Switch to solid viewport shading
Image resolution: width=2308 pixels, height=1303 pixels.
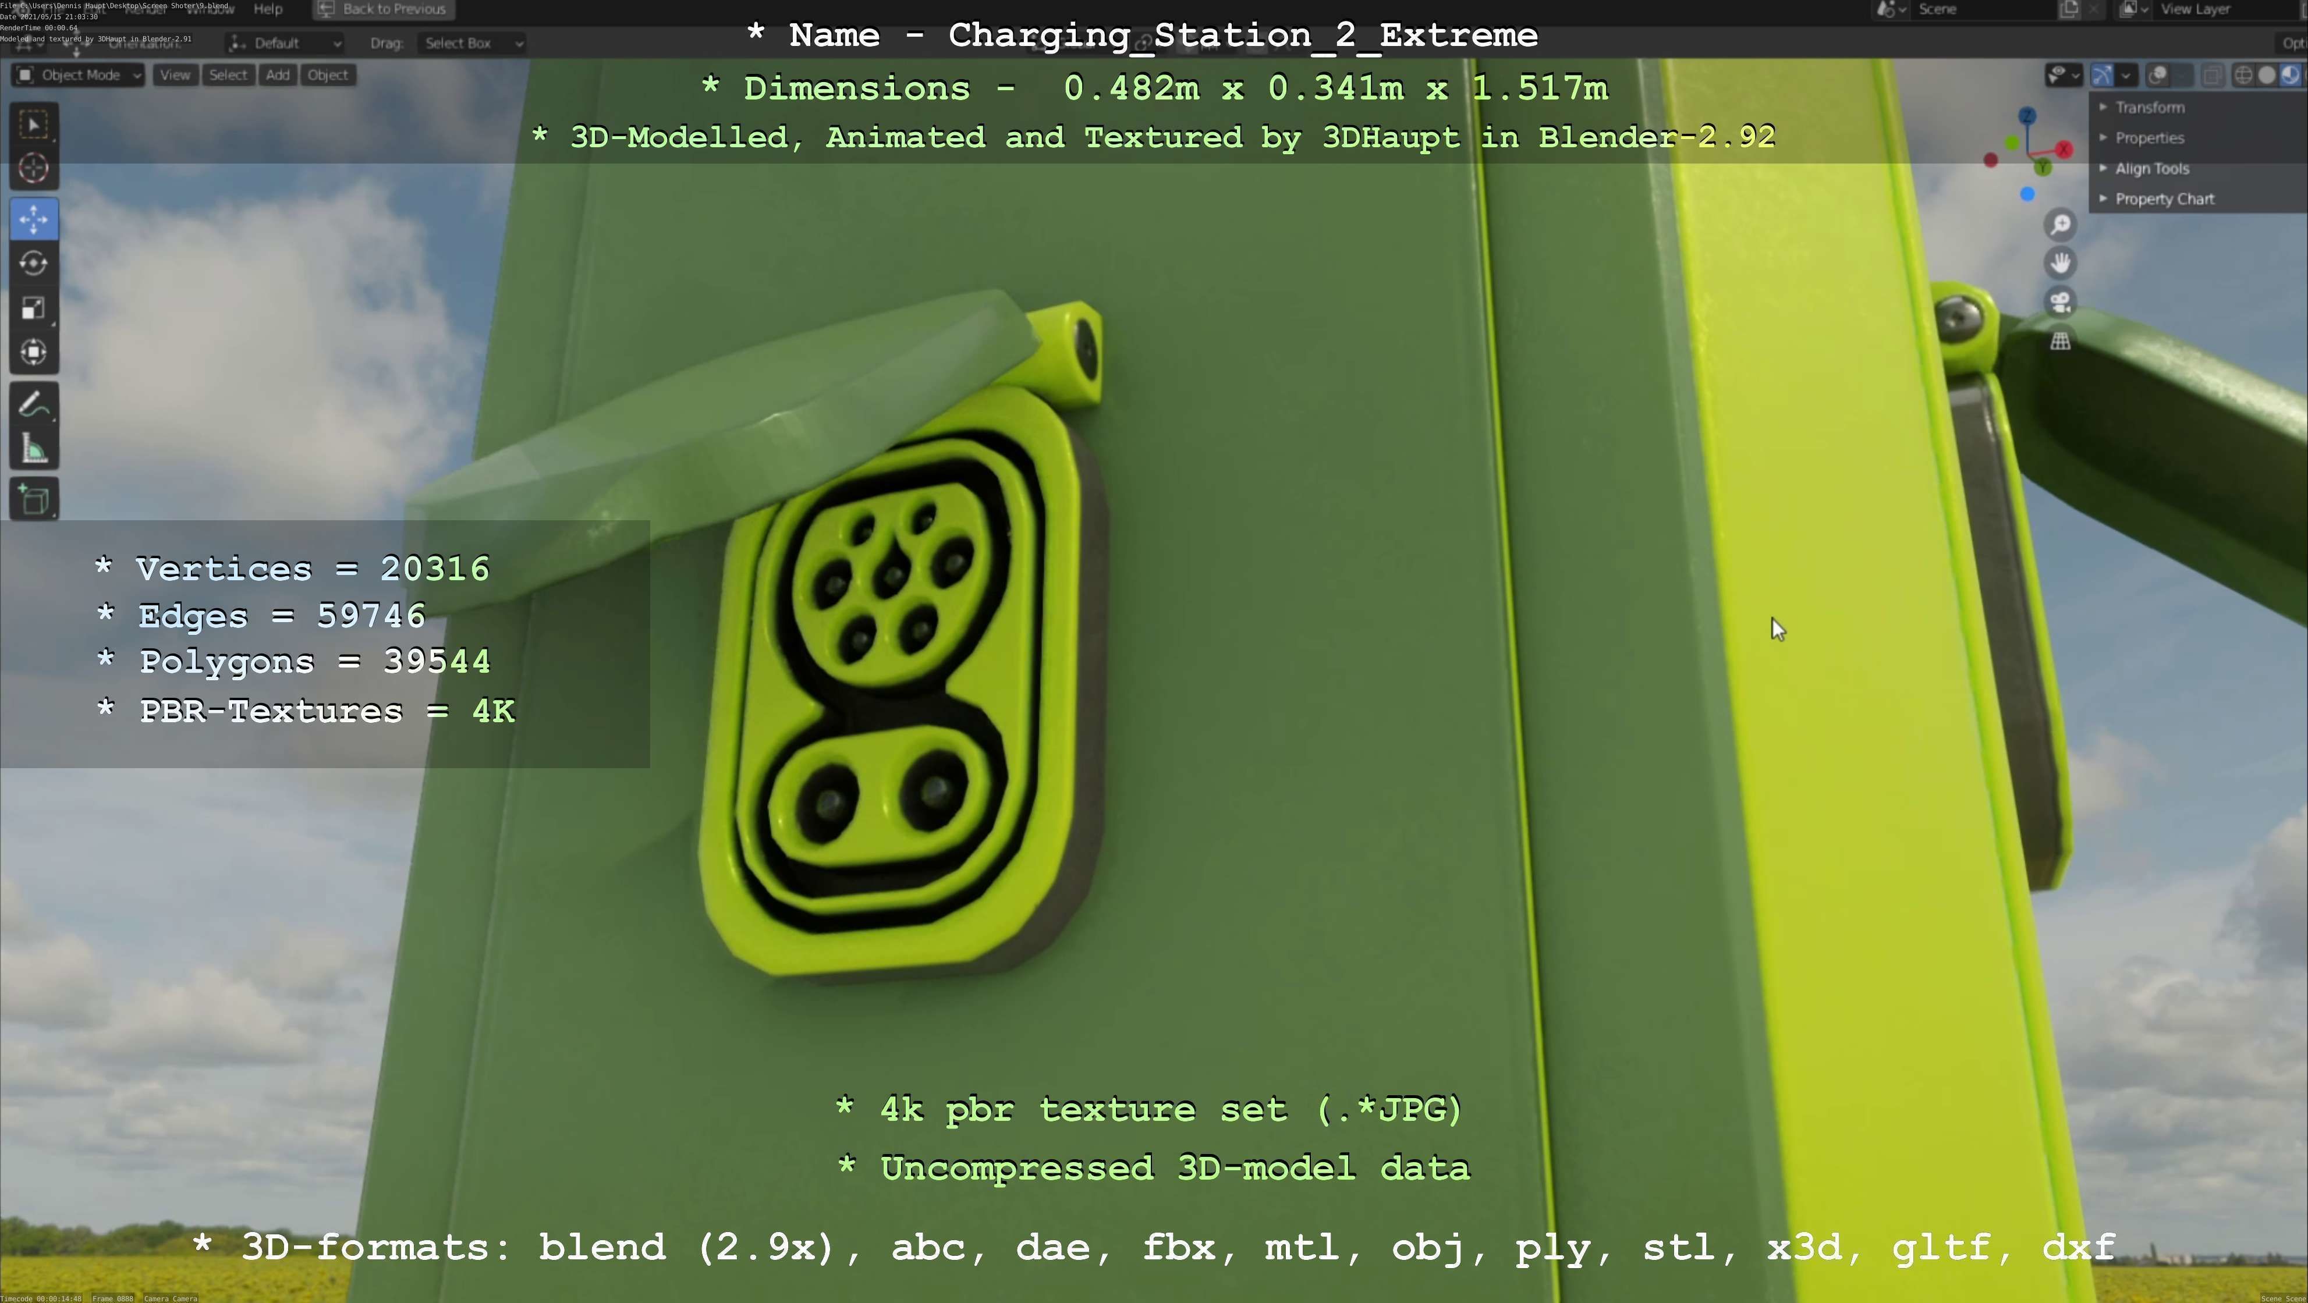coord(2267,75)
